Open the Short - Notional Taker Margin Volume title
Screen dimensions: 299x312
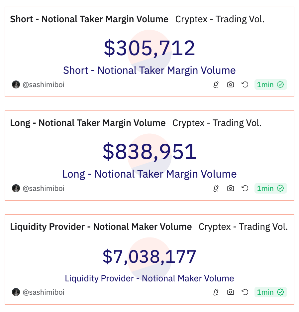click(x=89, y=19)
